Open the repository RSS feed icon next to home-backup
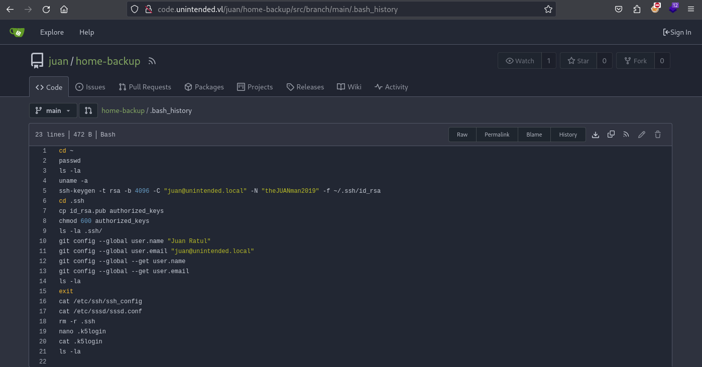This screenshot has height=367, width=702. coord(152,61)
